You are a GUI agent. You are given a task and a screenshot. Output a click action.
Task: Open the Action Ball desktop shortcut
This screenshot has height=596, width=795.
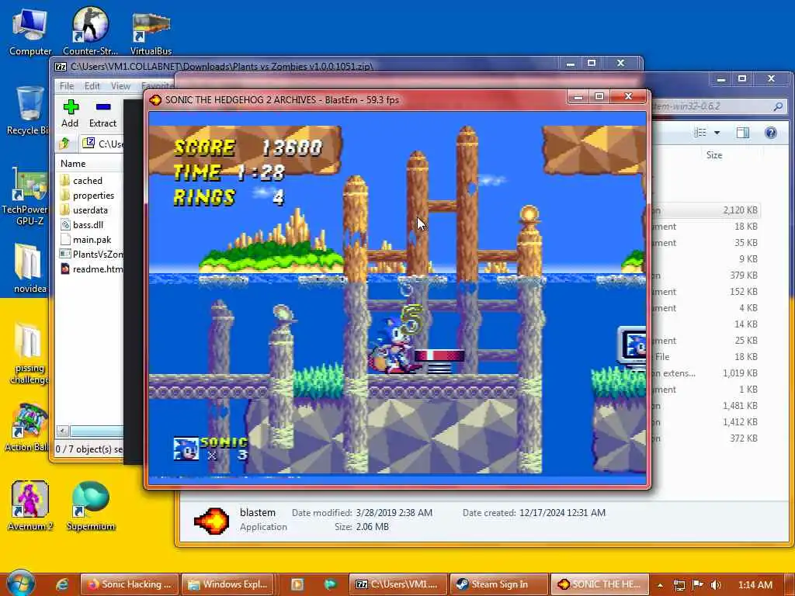coord(27,428)
